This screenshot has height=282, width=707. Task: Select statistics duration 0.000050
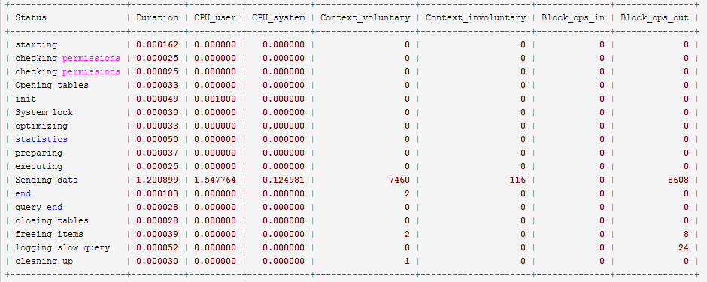click(x=157, y=139)
